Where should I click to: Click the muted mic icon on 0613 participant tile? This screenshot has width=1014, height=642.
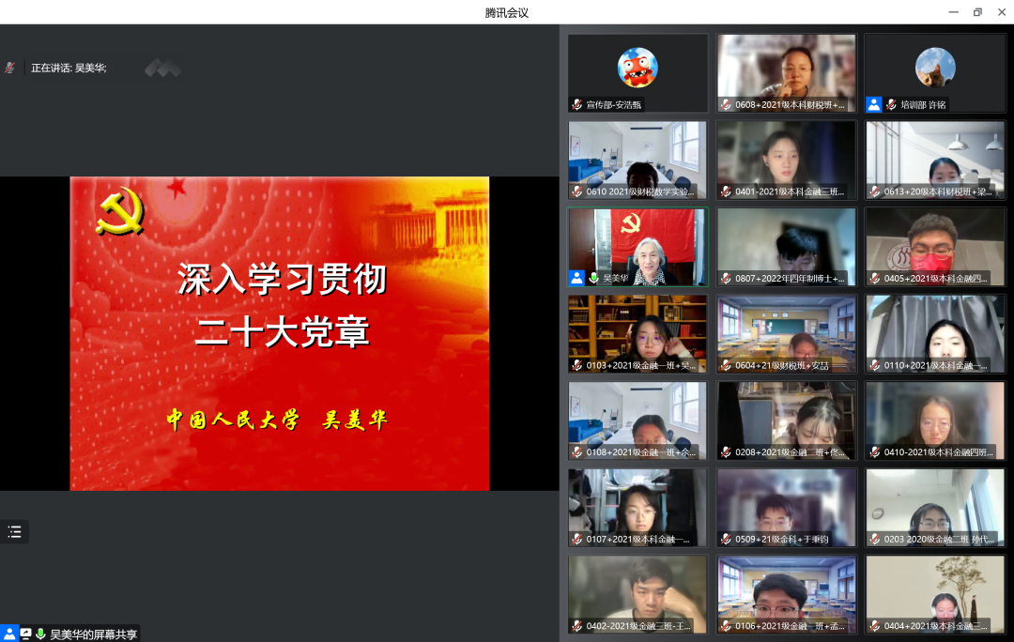coord(874,191)
